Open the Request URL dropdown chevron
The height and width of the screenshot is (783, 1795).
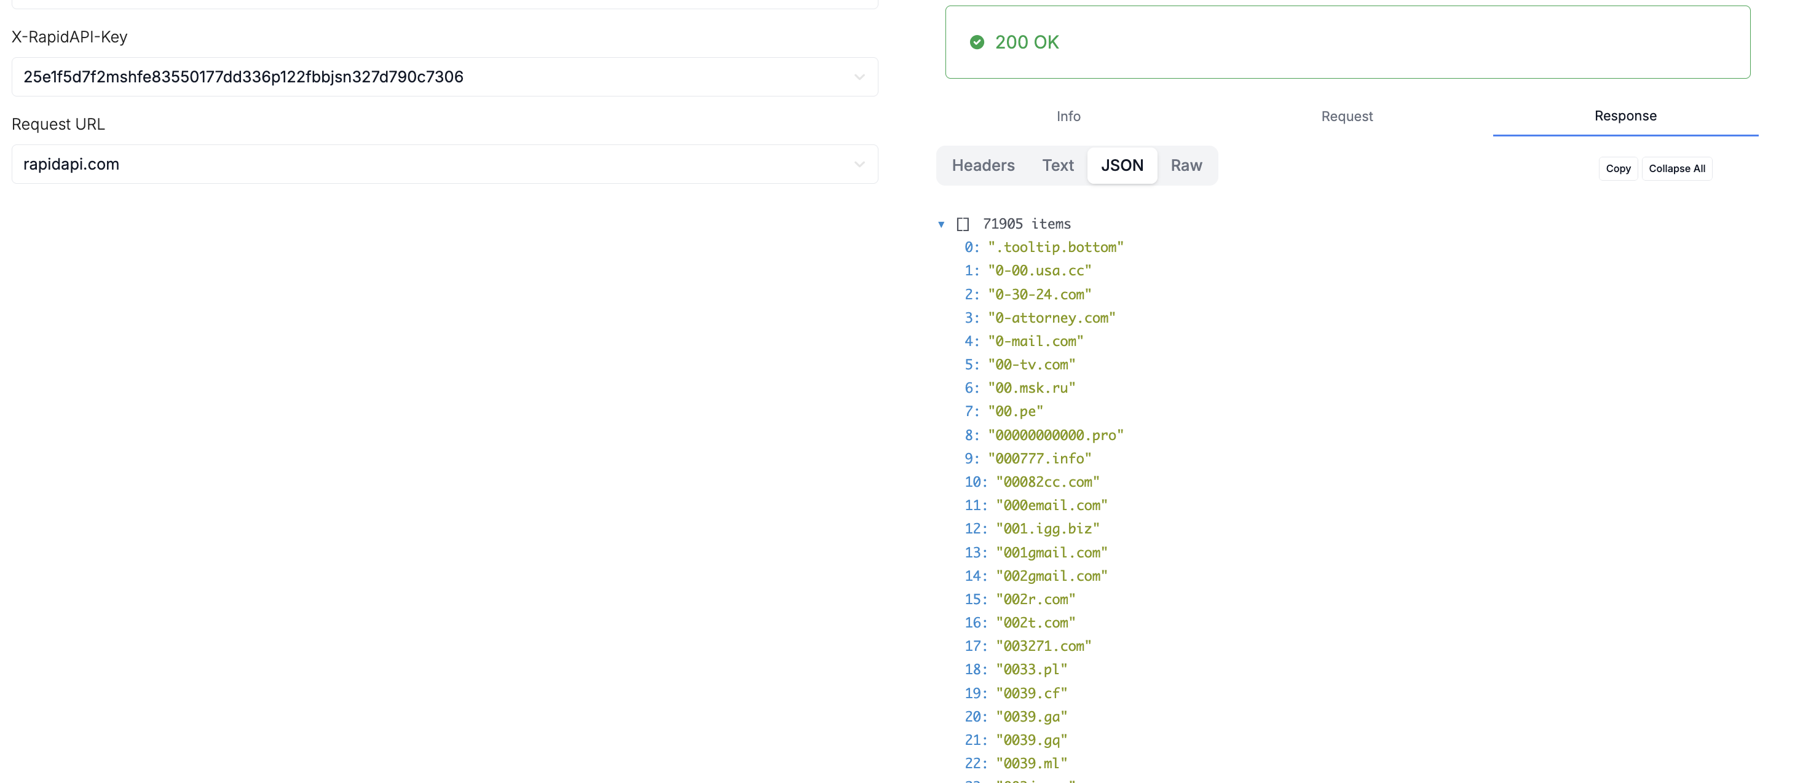coord(859,164)
